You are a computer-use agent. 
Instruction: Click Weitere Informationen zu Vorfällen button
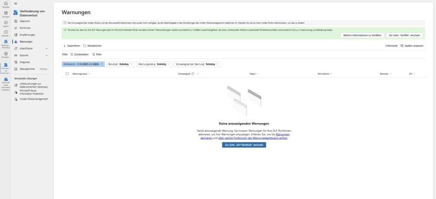(363, 35)
